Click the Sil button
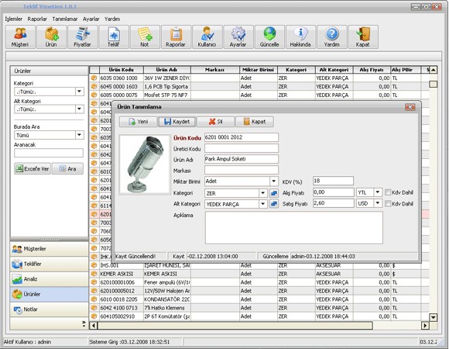This screenshot has height=349, width=449. 216,122
